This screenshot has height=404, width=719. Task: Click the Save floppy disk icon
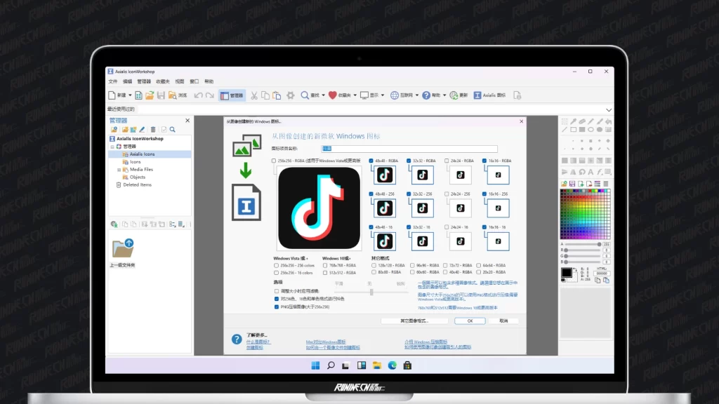161,95
